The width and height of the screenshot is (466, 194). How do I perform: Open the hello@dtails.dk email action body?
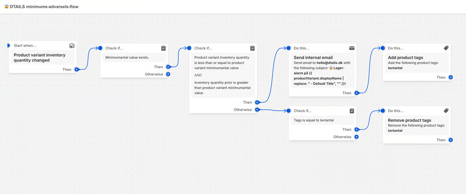point(322,71)
